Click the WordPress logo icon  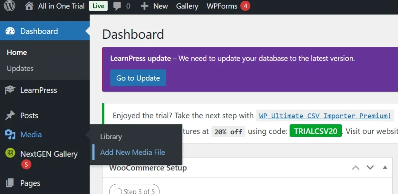coord(9,6)
